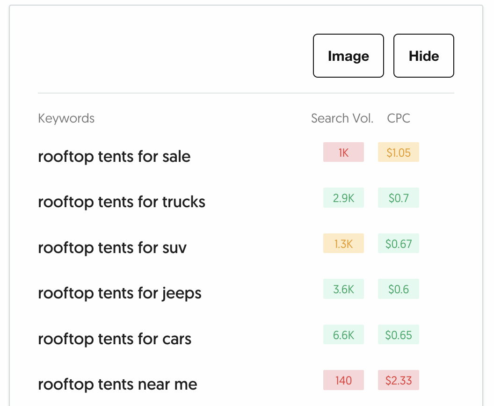494x406 pixels.
Task: Click the 2.9K search volume badge
Action: 343,198
